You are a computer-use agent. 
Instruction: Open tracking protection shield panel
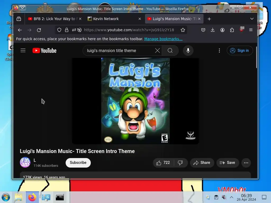[x=59, y=30]
